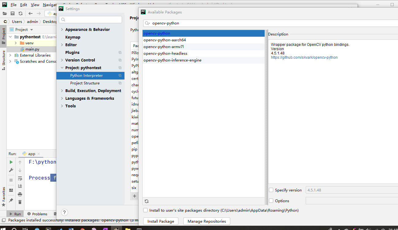
Task: Select opencv-python-aarch64 in package list
Action: (204, 40)
